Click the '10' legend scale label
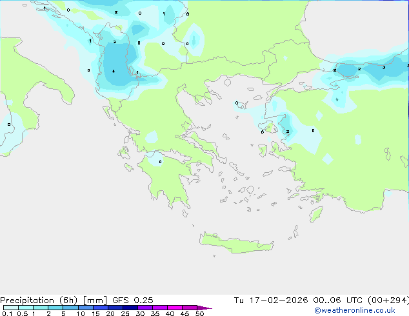409x316 pixels. 81,313
